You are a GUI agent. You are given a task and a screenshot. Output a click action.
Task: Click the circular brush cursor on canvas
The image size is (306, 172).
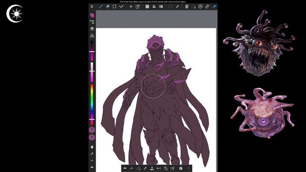coord(153,86)
